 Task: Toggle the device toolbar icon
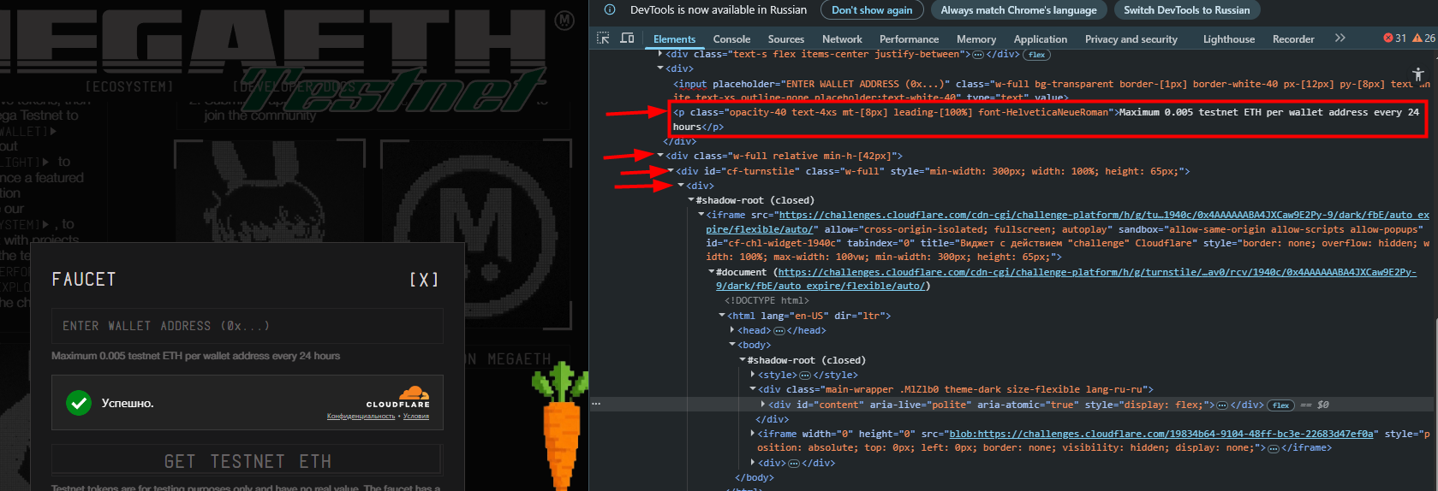tap(627, 38)
